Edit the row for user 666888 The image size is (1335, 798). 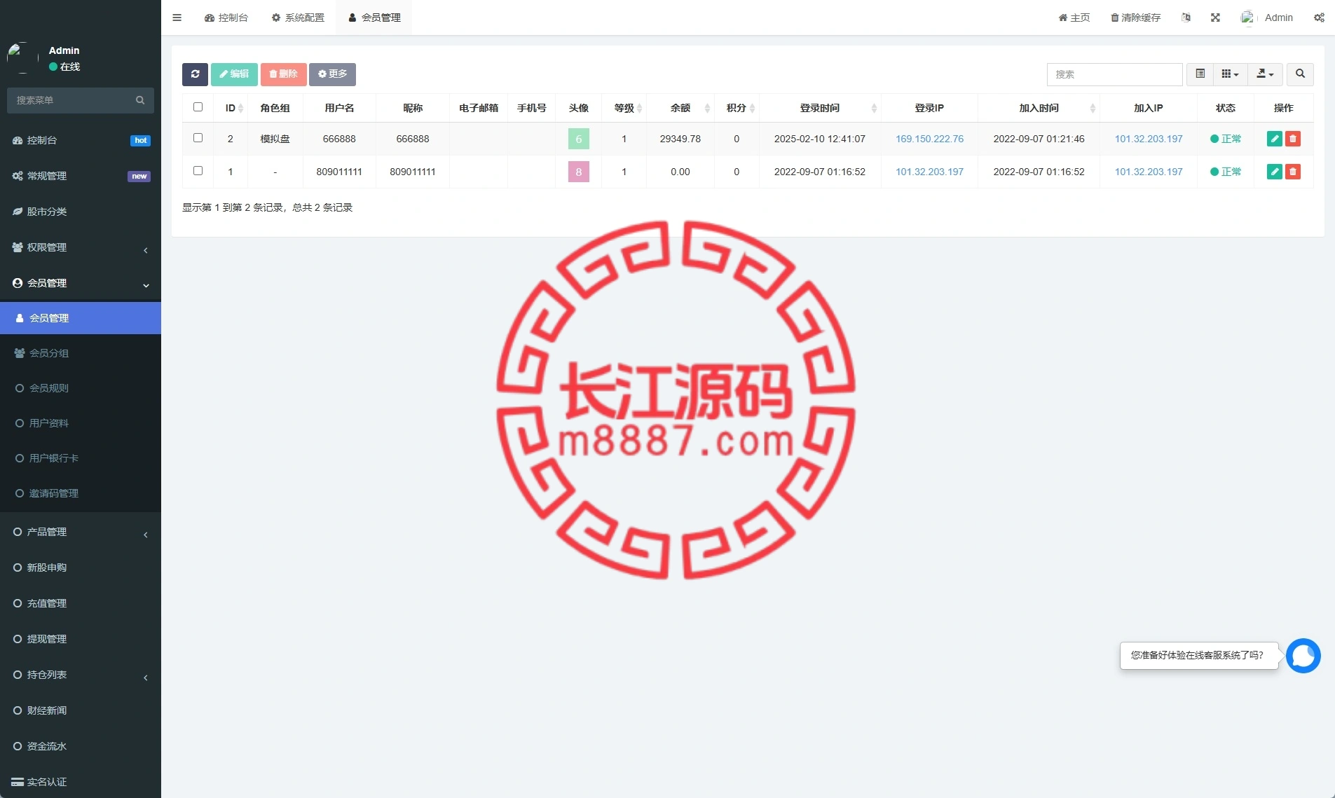[1274, 139]
